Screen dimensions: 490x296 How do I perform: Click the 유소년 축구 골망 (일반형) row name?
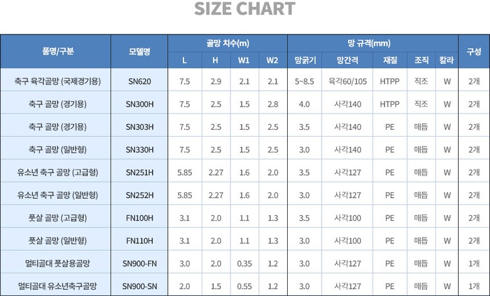click(58, 195)
